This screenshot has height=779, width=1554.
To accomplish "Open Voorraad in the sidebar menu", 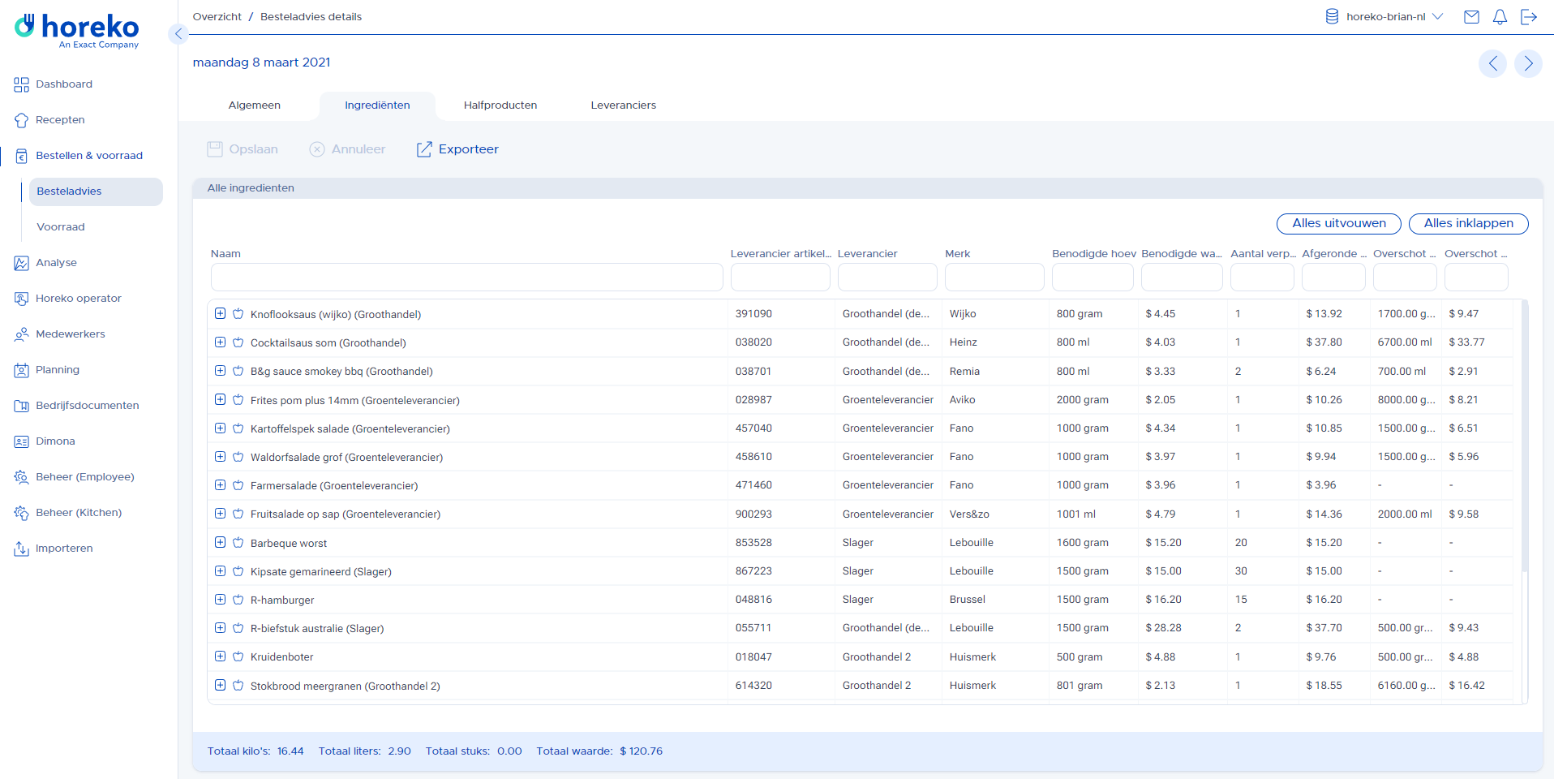I will (x=61, y=227).
